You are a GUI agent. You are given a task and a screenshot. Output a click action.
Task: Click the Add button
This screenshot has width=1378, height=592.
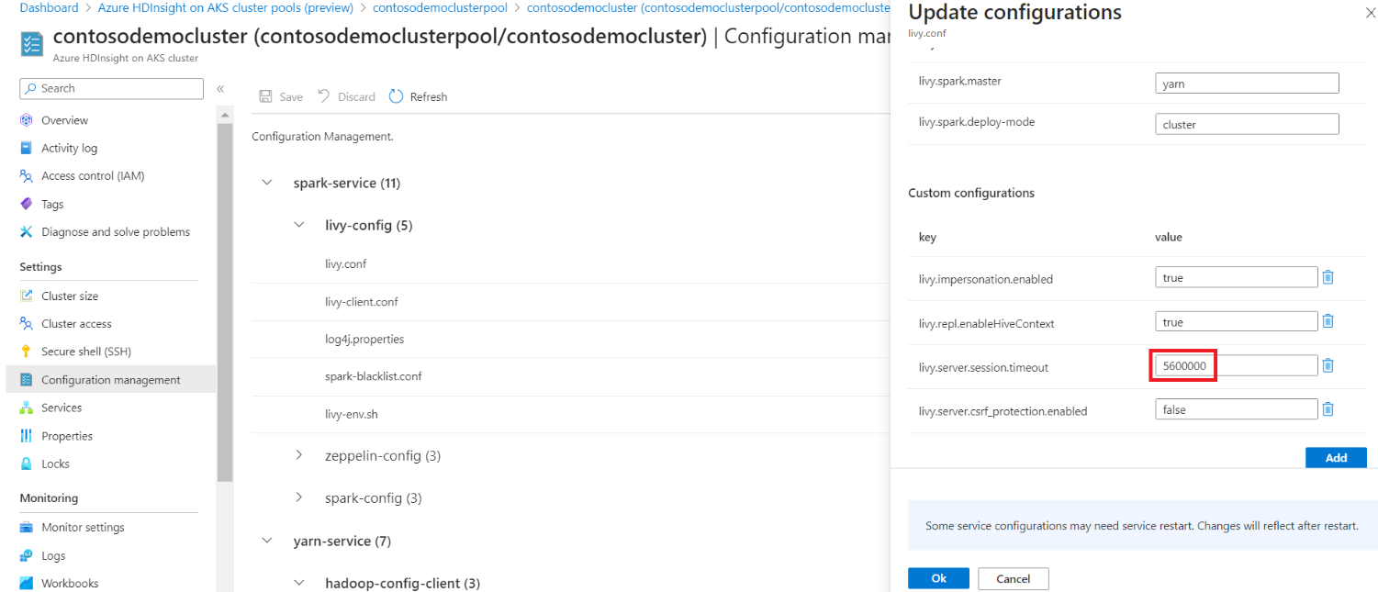(x=1336, y=458)
